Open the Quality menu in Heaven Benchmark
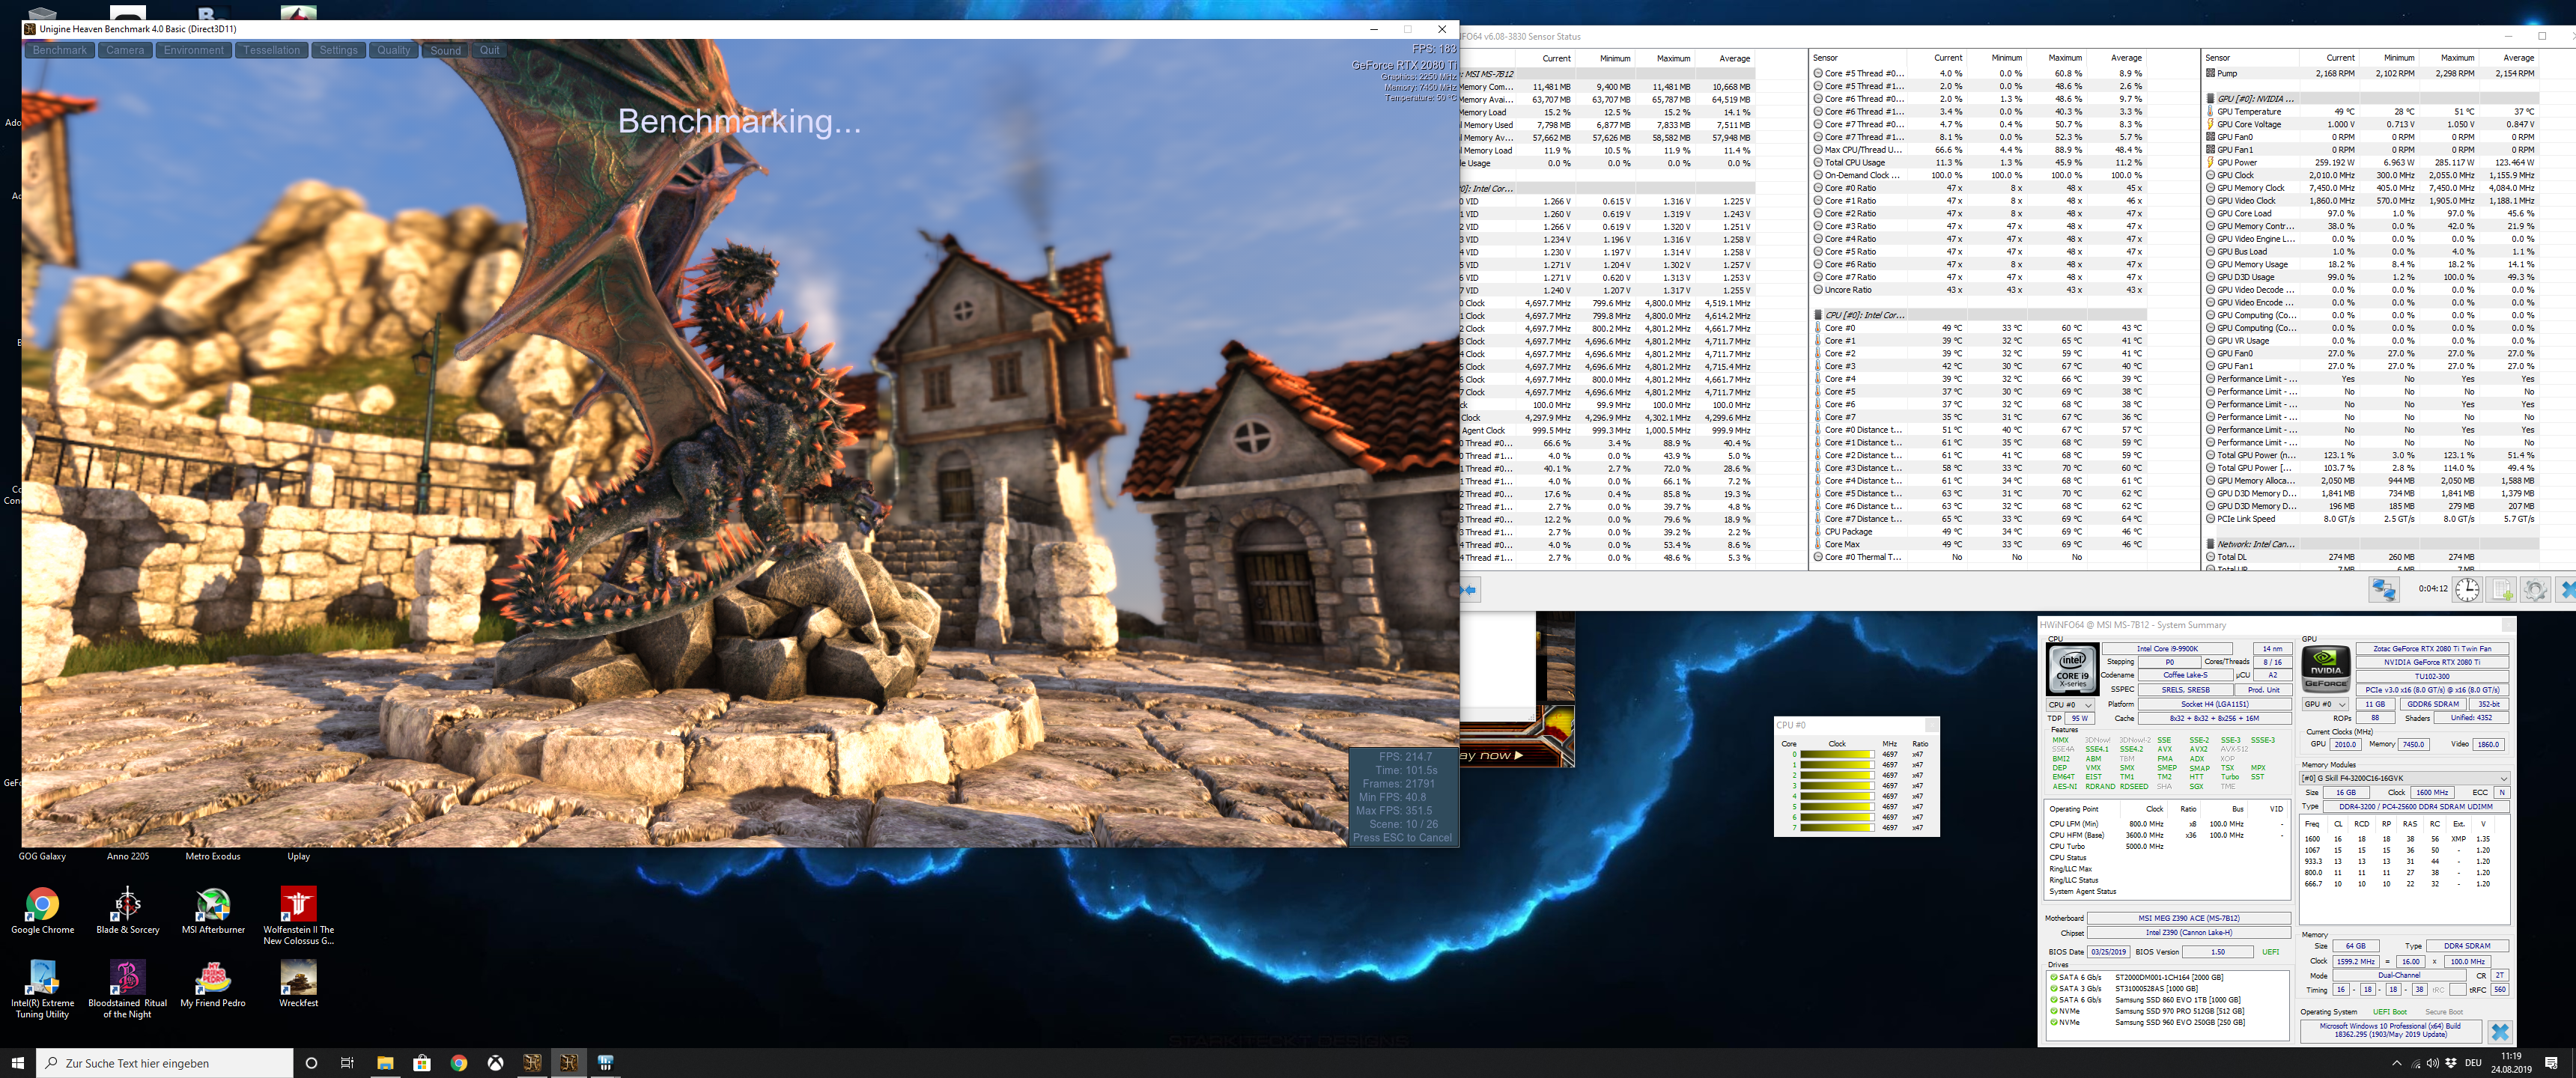 (x=393, y=50)
